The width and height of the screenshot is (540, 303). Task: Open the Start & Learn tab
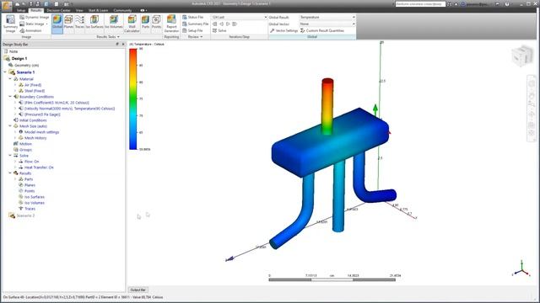tap(98, 11)
